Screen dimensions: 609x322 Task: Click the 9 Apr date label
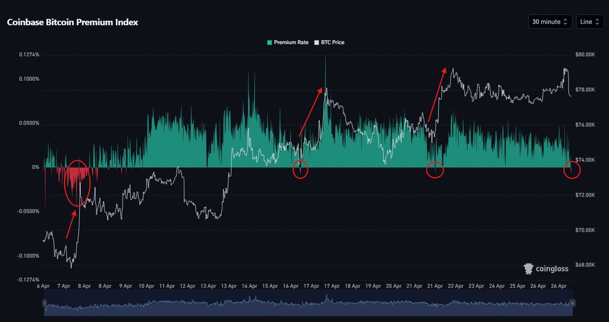click(126, 286)
